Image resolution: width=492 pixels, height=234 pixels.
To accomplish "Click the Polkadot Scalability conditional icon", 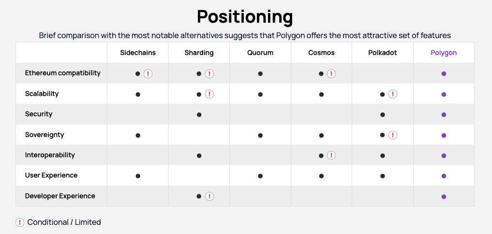I will pyautogui.click(x=392, y=94).
